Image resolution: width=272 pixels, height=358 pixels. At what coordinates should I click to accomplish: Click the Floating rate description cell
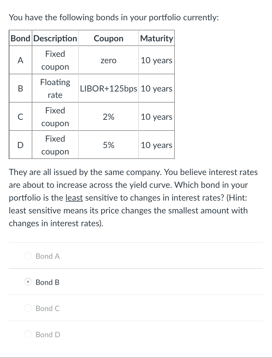point(55,89)
